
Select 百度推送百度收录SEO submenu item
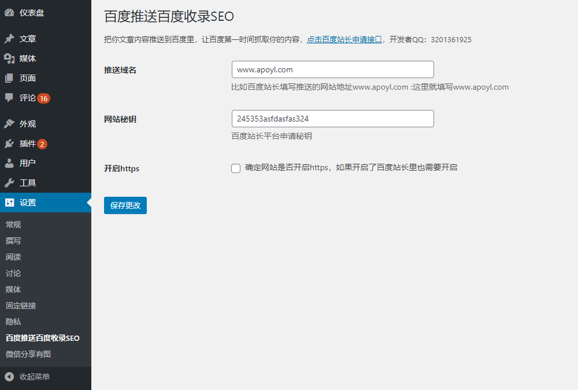pyautogui.click(x=42, y=338)
